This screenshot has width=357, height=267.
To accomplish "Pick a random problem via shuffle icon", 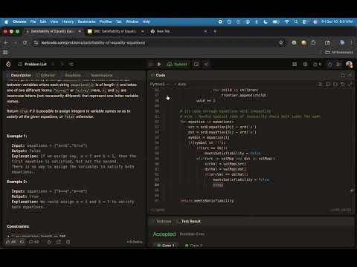I will [x=71, y=65].
